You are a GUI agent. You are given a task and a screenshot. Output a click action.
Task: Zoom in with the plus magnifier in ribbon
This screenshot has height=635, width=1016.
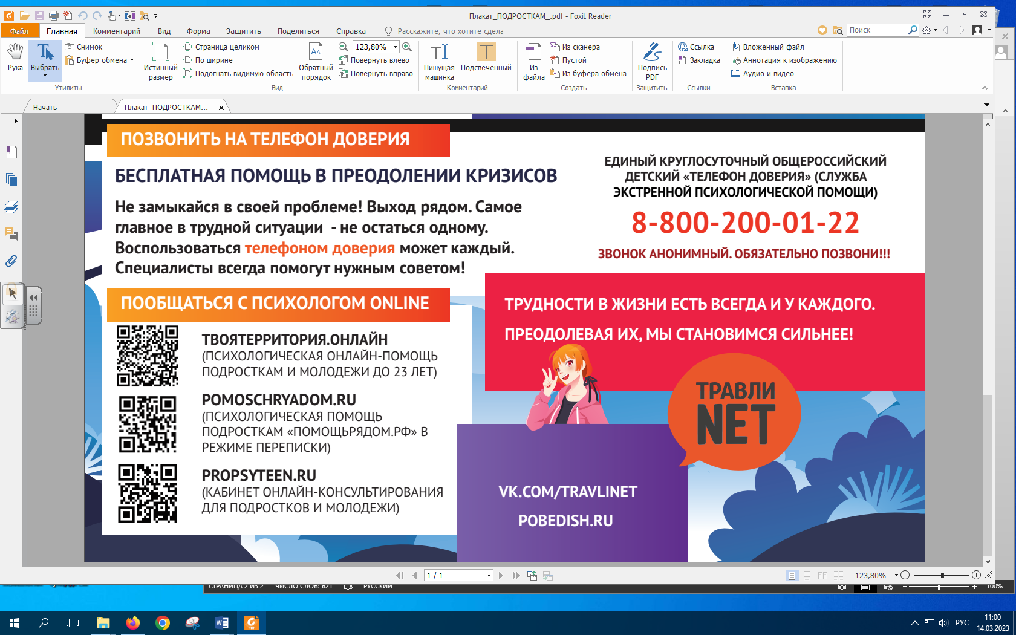click(x=407, y=47)
